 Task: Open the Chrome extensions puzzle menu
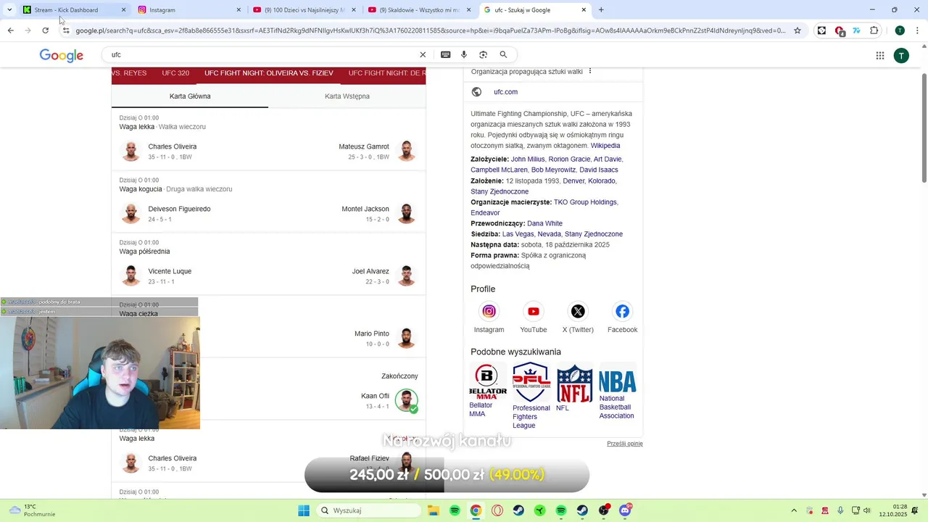click(x=874, y=30)
